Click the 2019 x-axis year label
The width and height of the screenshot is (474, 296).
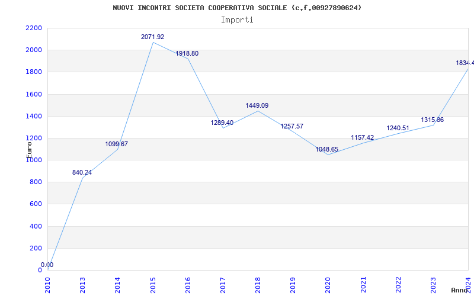pos(293,285)
